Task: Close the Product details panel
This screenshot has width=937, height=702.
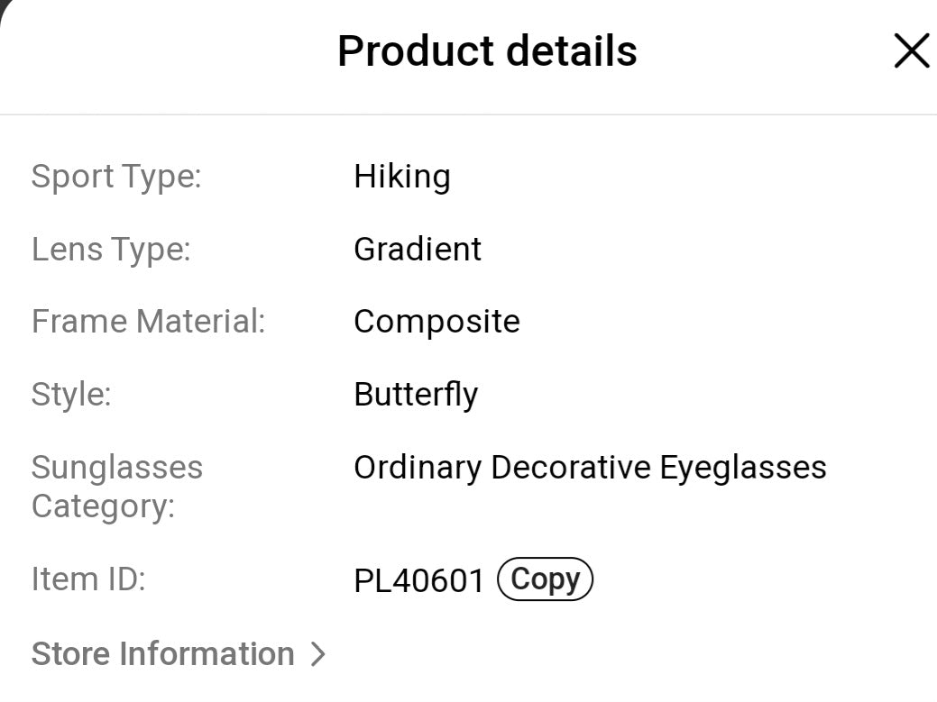Action: [911, 51]
